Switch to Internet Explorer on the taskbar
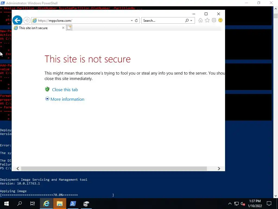278x209 pixels. 46,204
